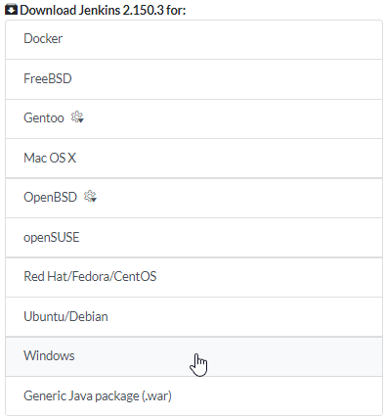The width and height of the screenshot is (384, 417).
Task: Select the Ubuntu/Debian download entry
Action: click(x=193, y=317)
